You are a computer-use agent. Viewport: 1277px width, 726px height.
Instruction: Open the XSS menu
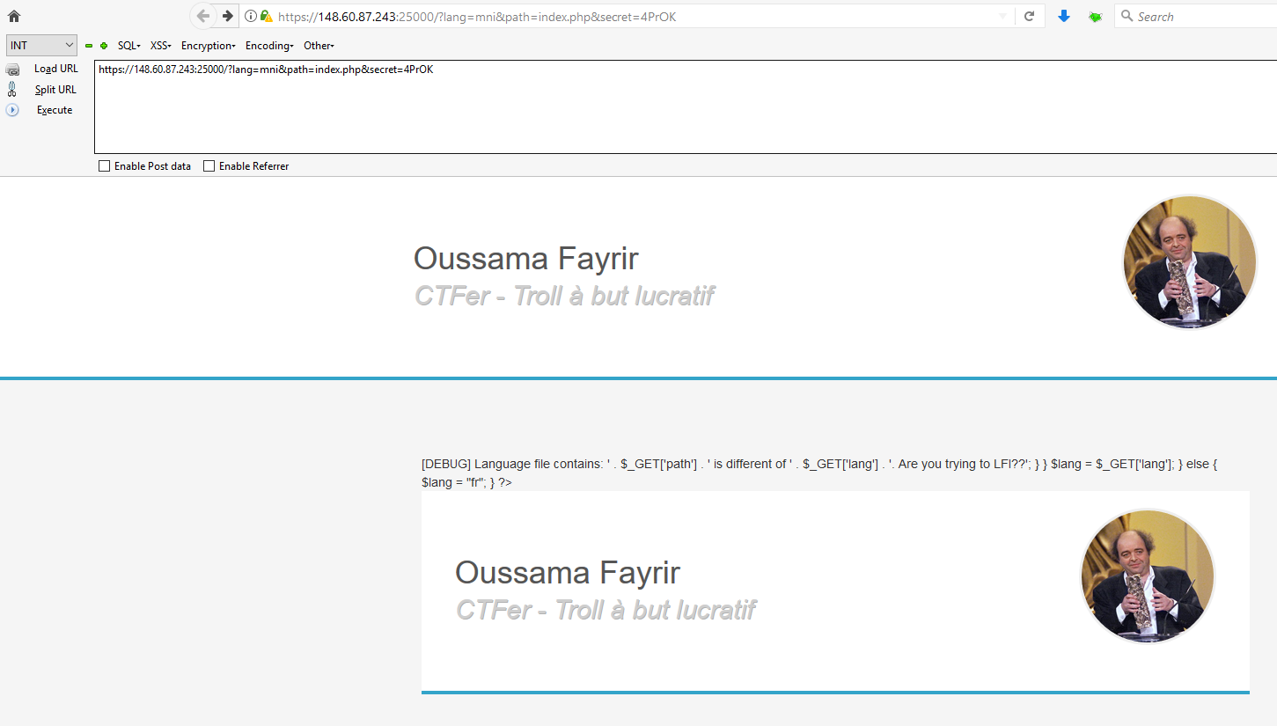160,46
